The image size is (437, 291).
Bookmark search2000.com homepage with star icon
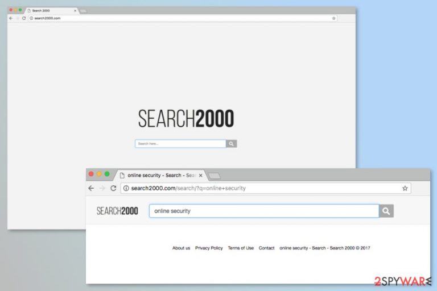pyautogui.click(x=333, y=18)
